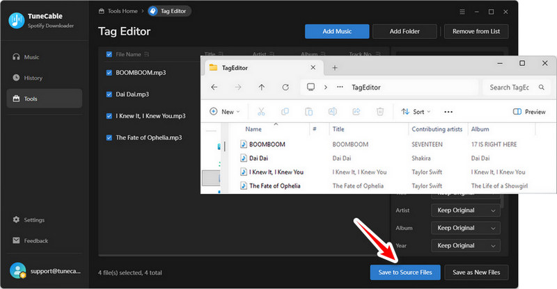The height and width of the screenshot is (289, 557).
Task: Refresh the TagEditor folder view
Action: click(285, 88)
